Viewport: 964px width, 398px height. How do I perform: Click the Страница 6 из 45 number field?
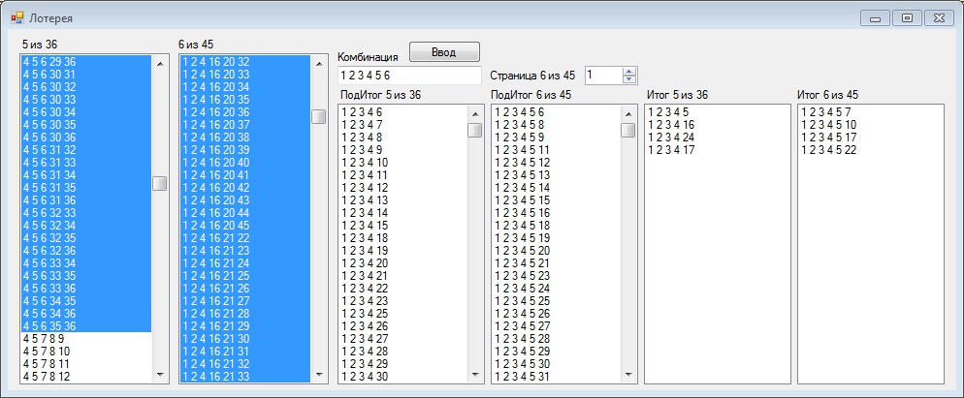(x=603, y=75)
